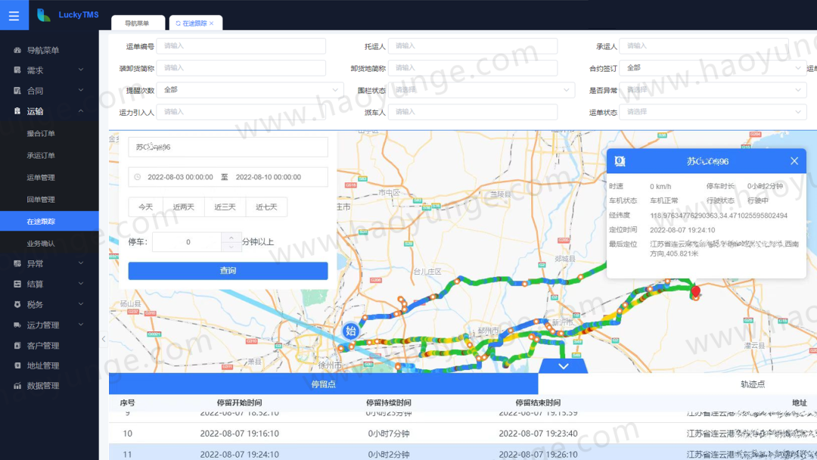Click the 查询 search button

pyautogui.click(x=228, y=270)
